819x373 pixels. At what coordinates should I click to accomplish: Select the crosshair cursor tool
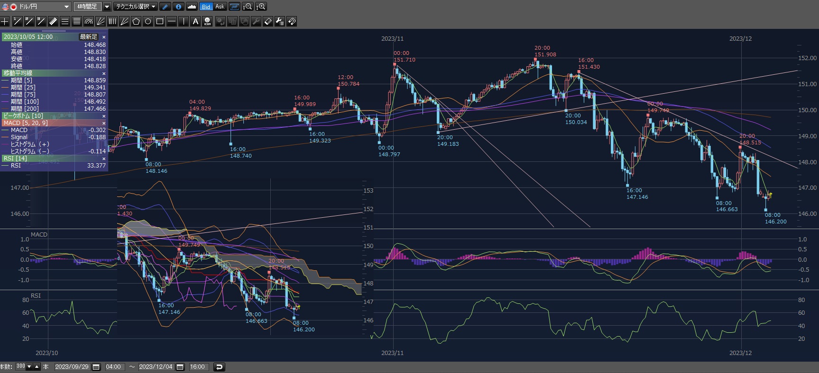click(x=5, y=21)
